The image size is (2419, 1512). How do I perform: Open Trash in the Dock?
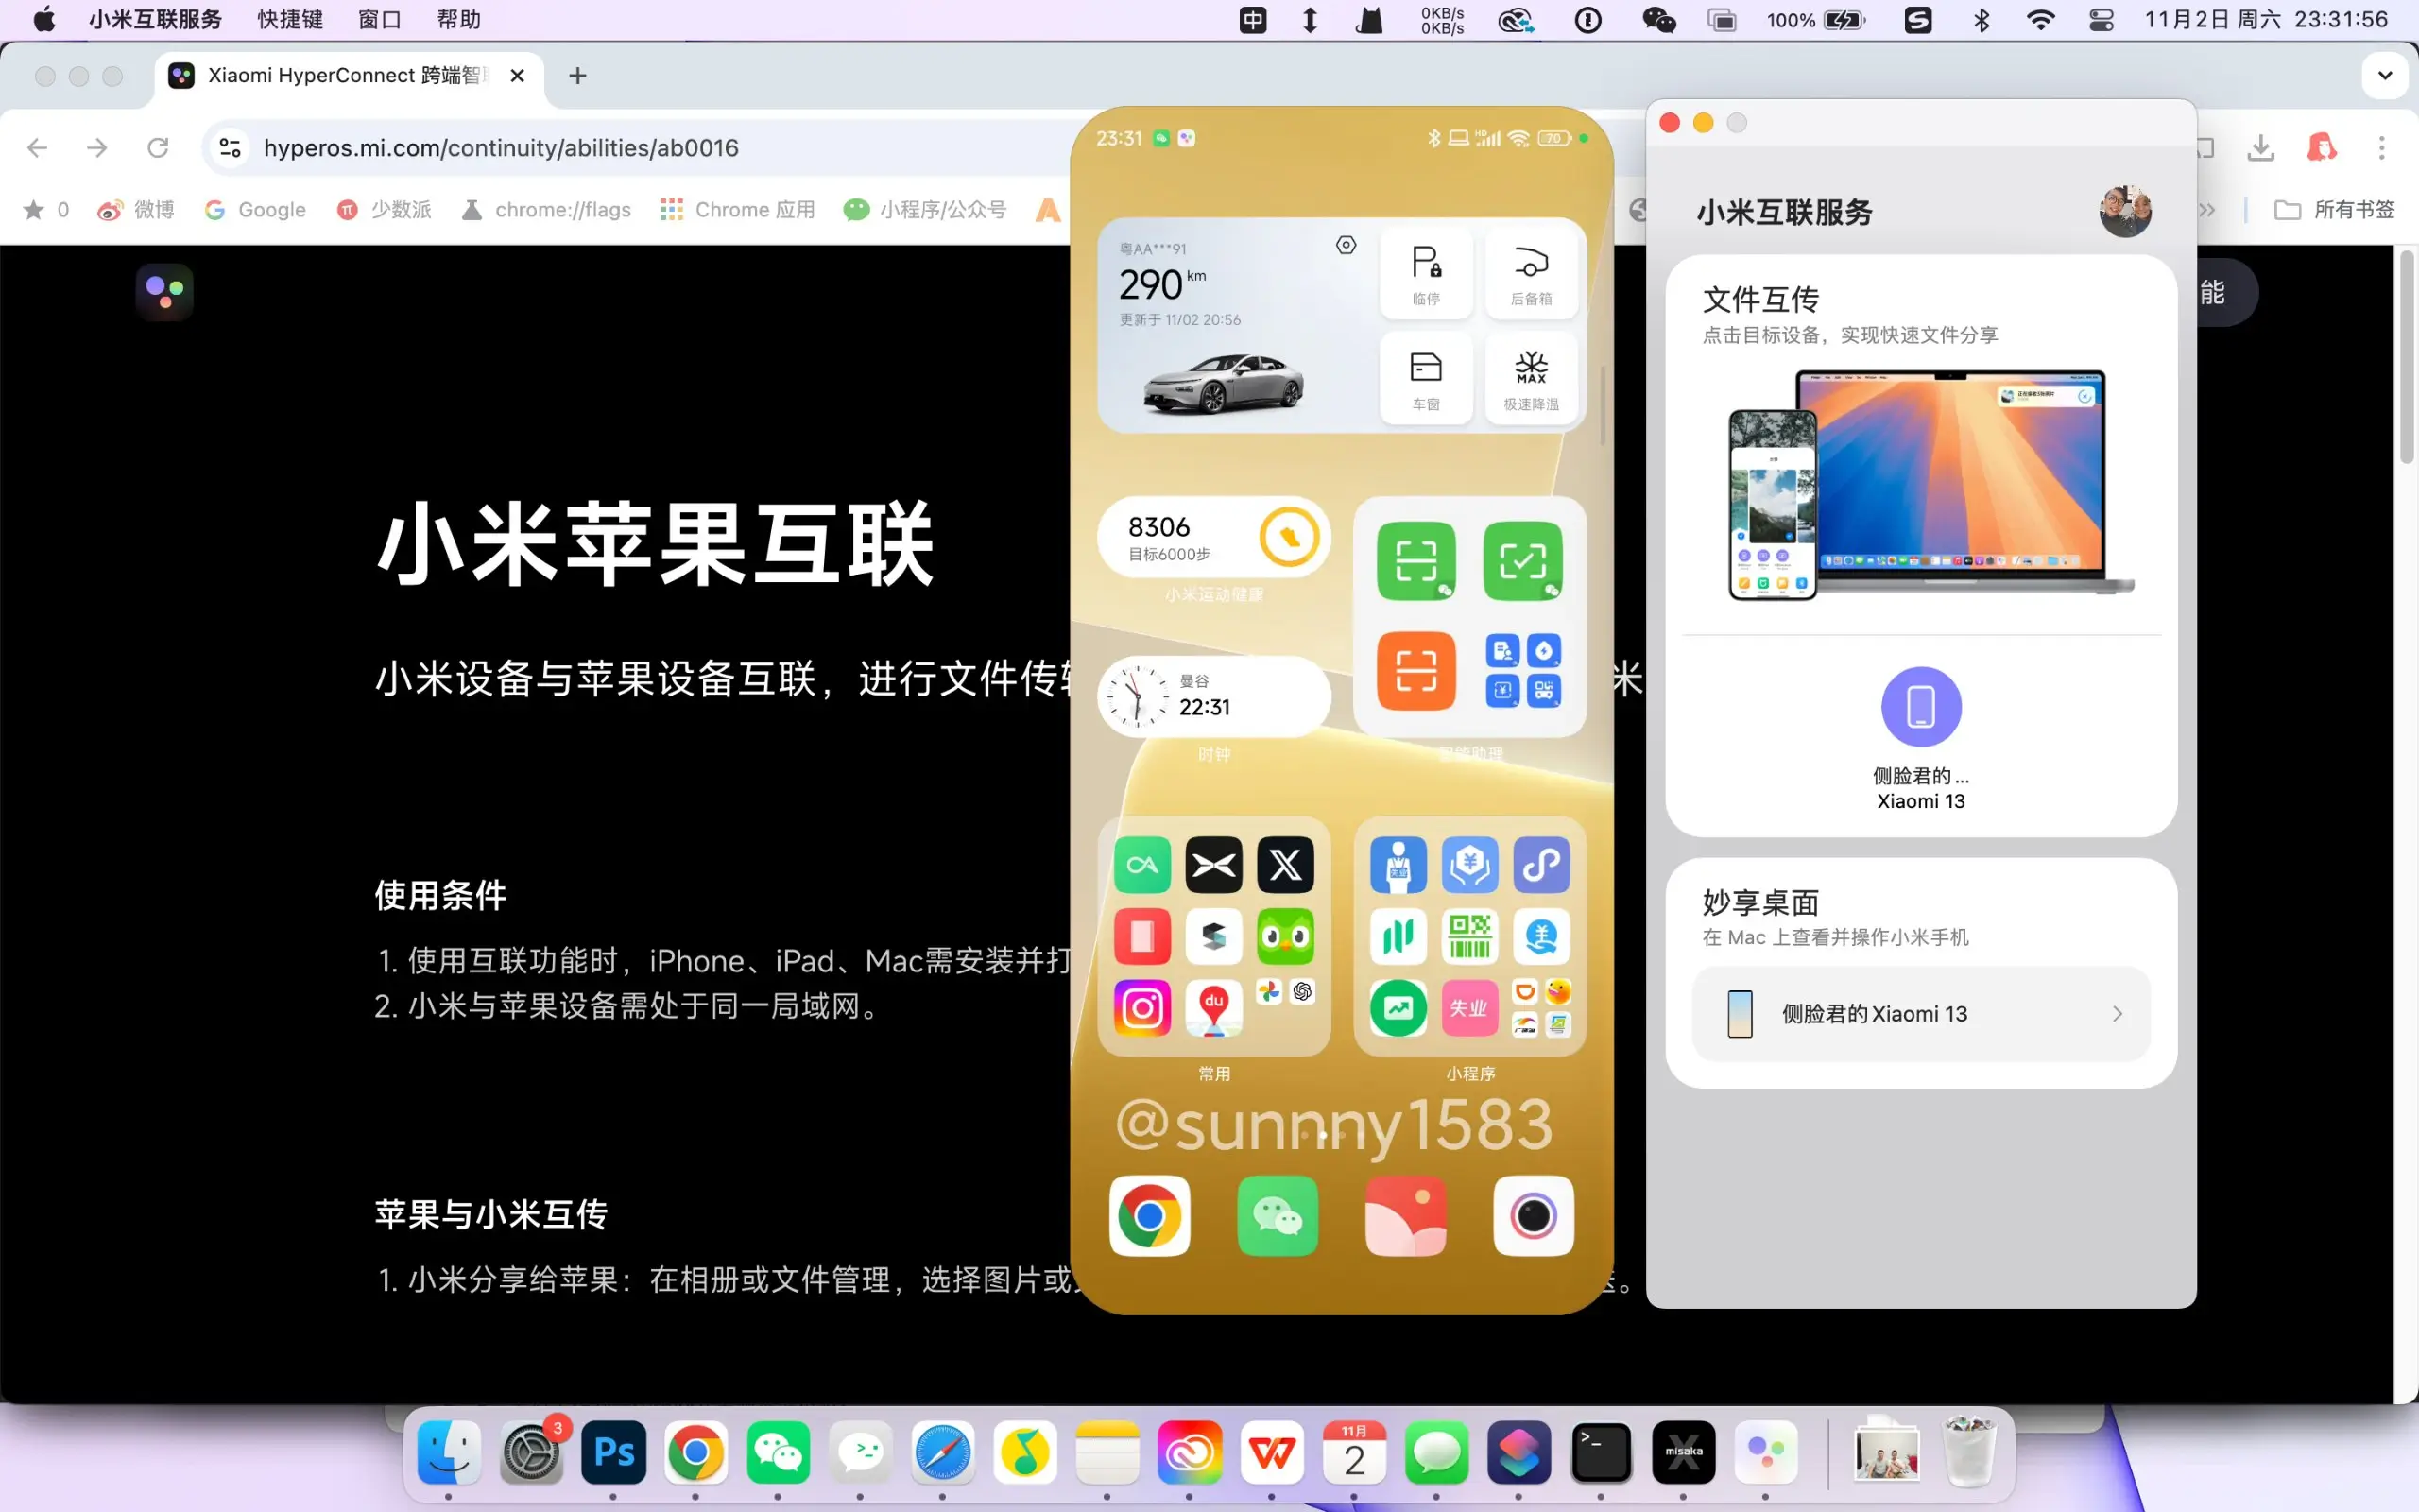tap(1968, 1452)
